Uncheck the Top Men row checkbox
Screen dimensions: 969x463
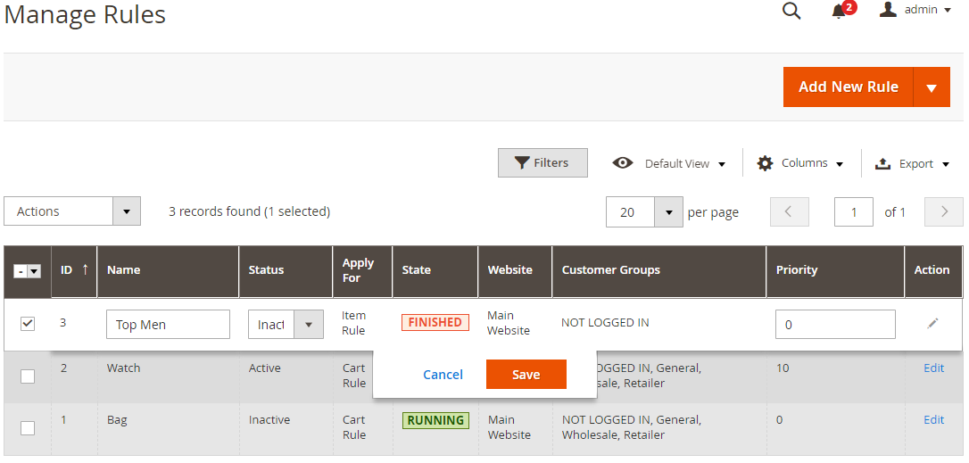28,324
